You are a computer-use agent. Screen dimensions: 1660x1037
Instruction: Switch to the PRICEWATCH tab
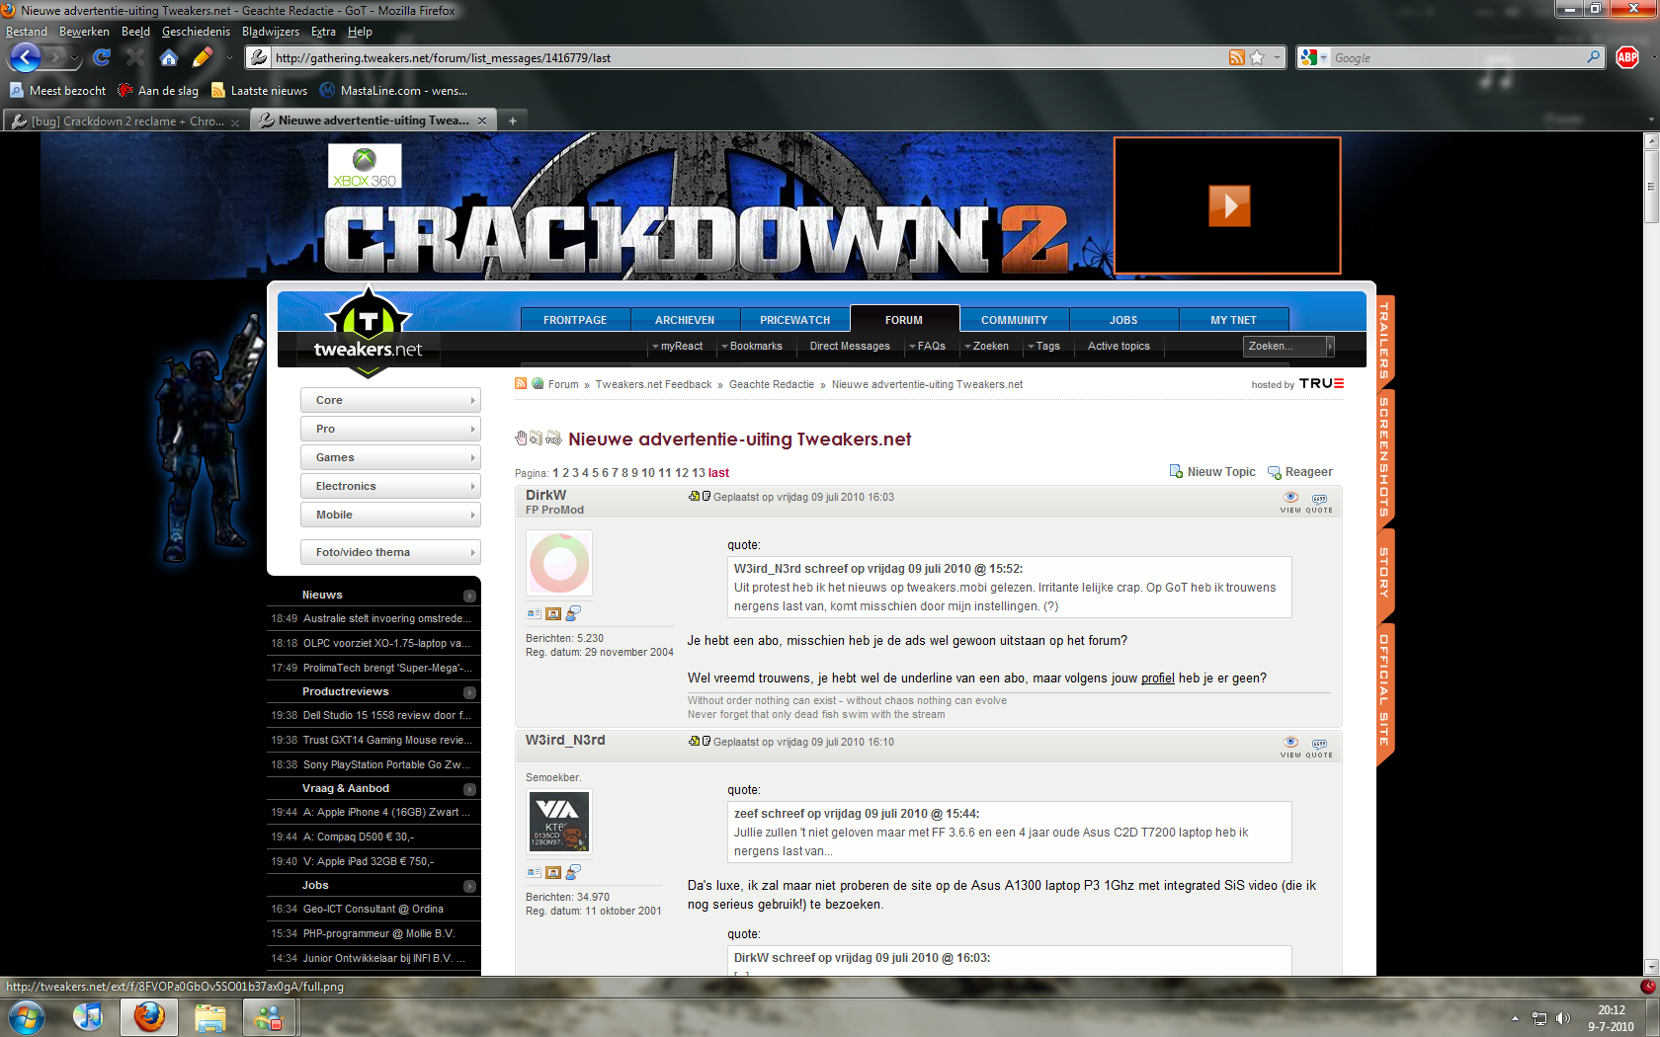tap(794, 320)
